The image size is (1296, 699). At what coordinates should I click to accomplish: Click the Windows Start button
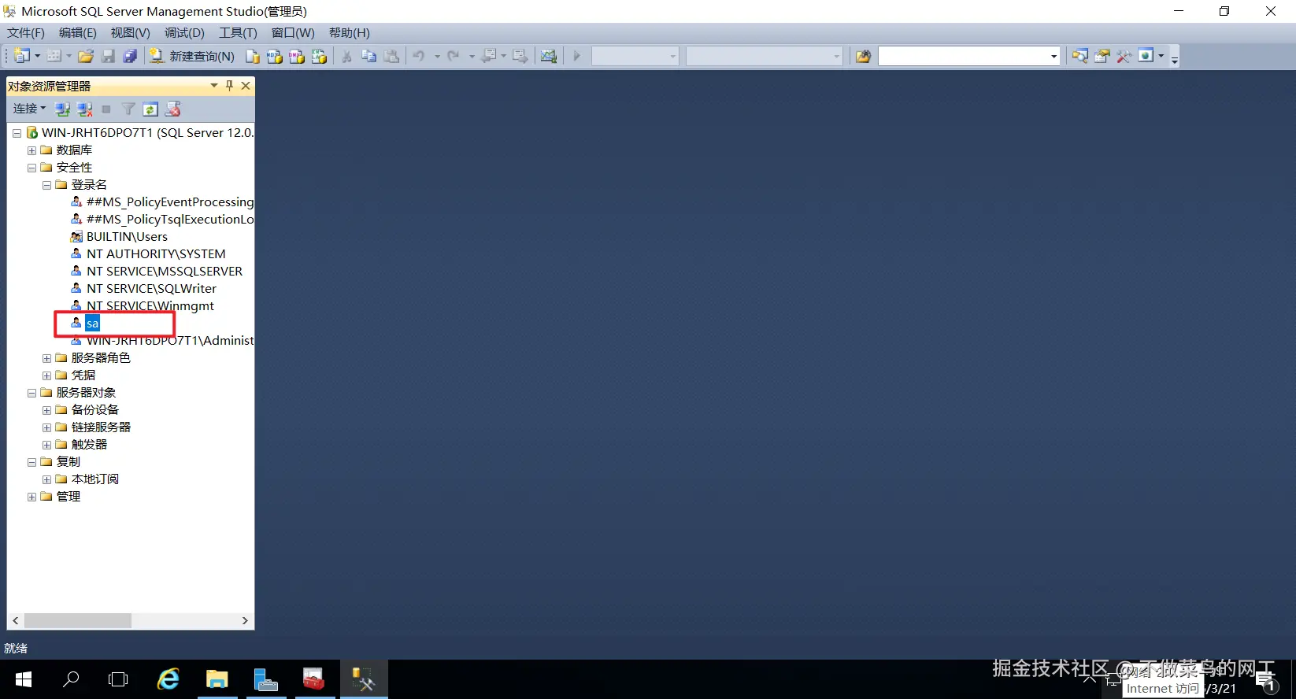[x=24, y=679]
